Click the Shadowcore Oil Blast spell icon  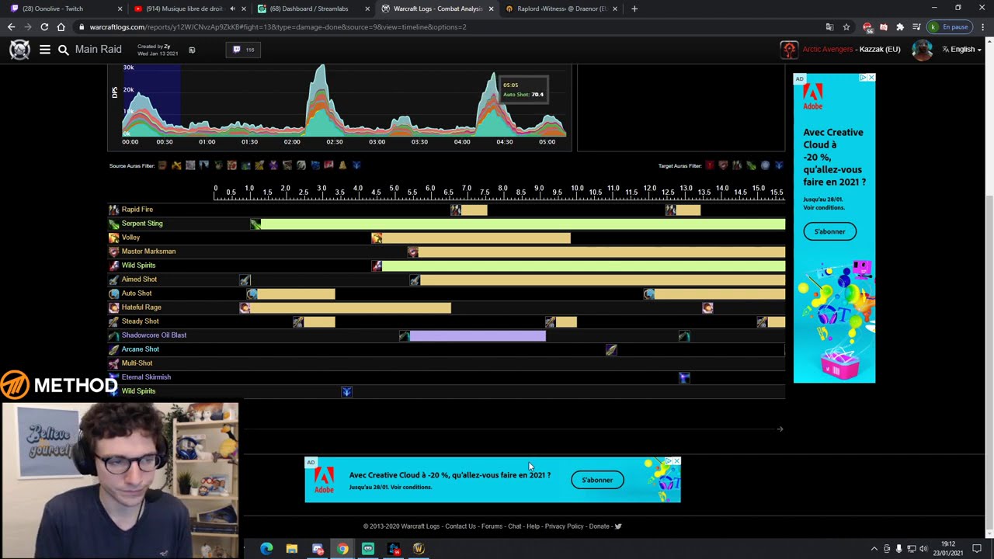coord(114,335)
